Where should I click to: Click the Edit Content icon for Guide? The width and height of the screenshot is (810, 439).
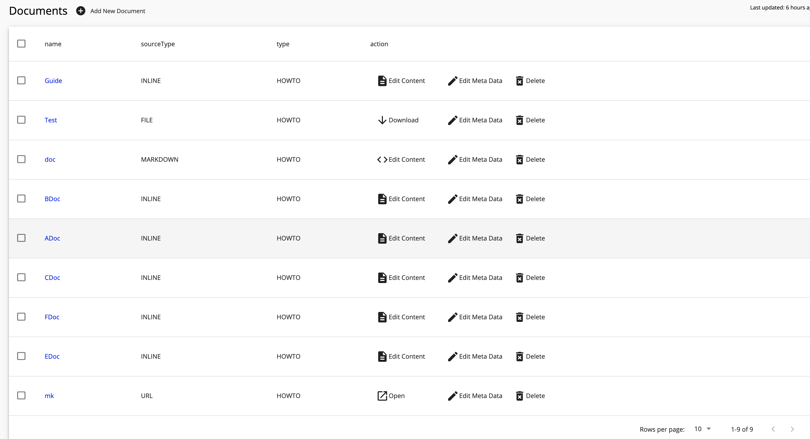tap(382, 81)
